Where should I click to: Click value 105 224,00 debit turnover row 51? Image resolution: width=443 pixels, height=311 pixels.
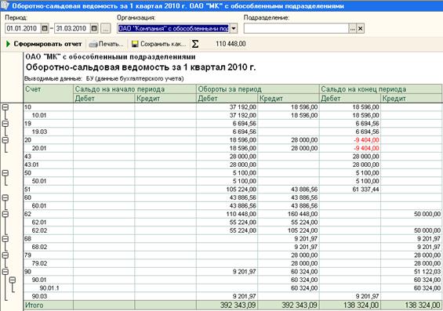tap(241, 190)
